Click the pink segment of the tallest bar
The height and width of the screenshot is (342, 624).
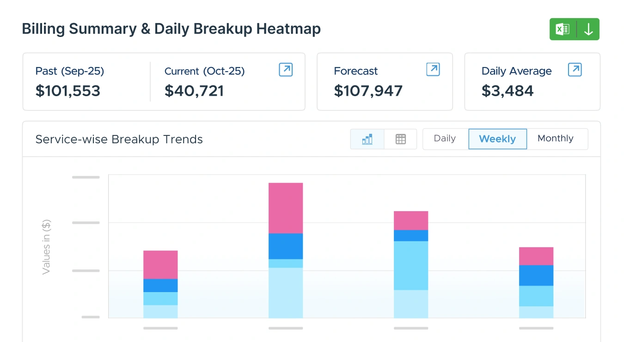286,208
